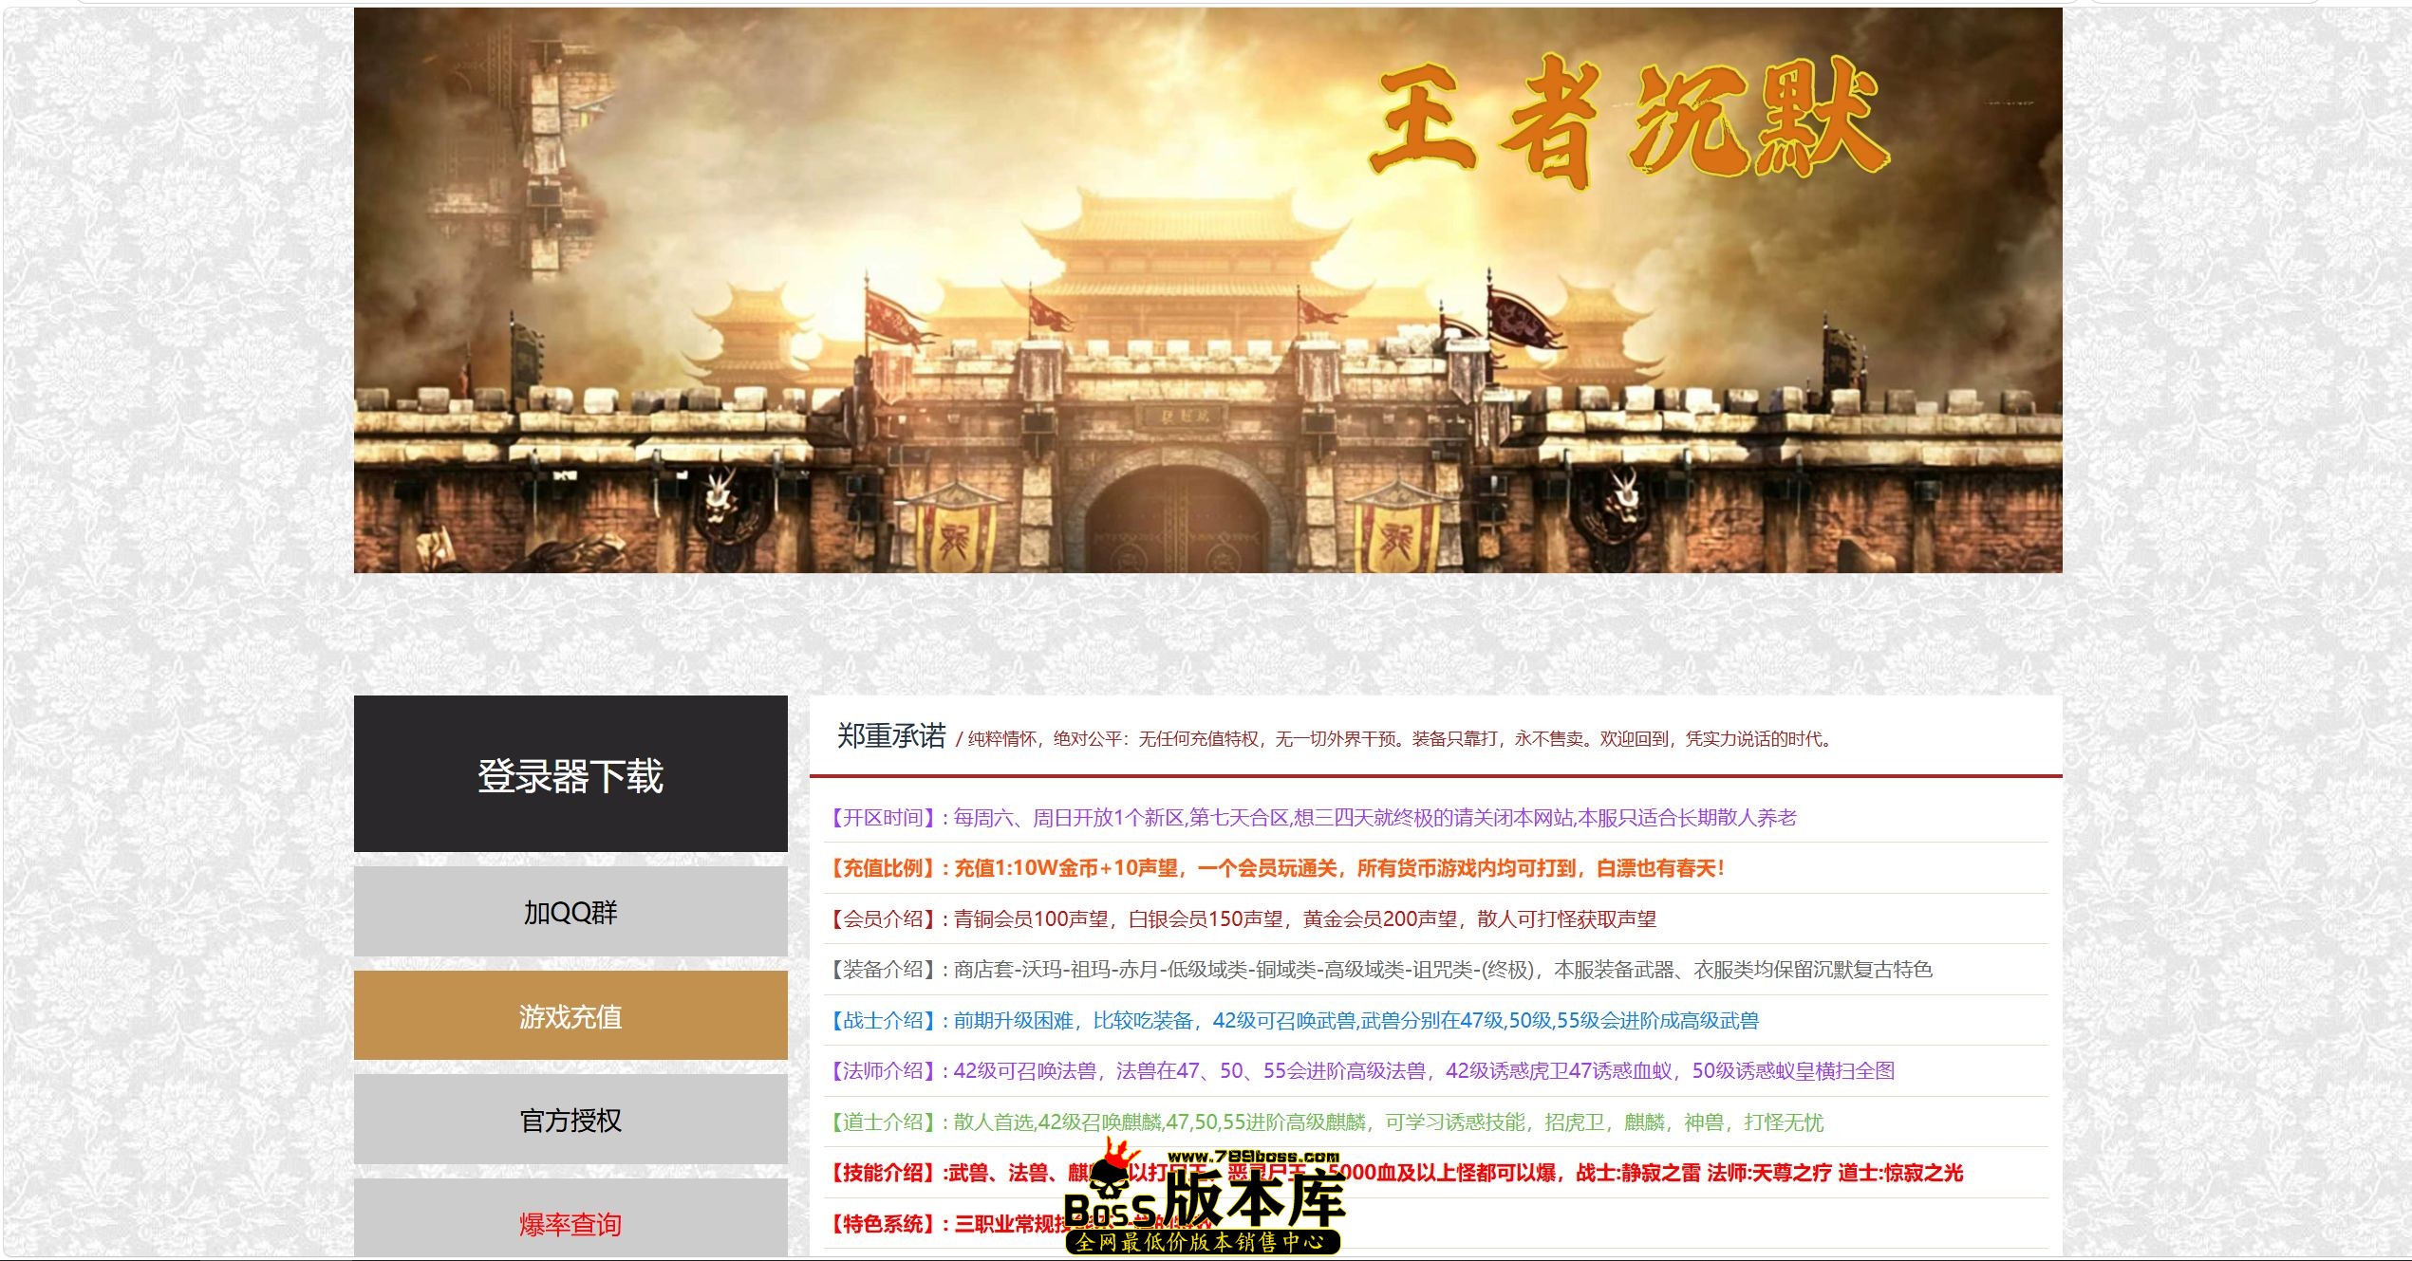Open the 登录器下载 download button
2412x1261 pixels.
point(570,774)
